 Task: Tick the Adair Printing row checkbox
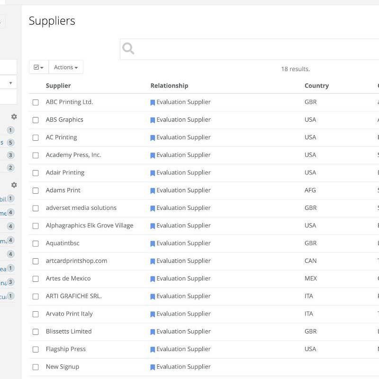click(36, 173)
